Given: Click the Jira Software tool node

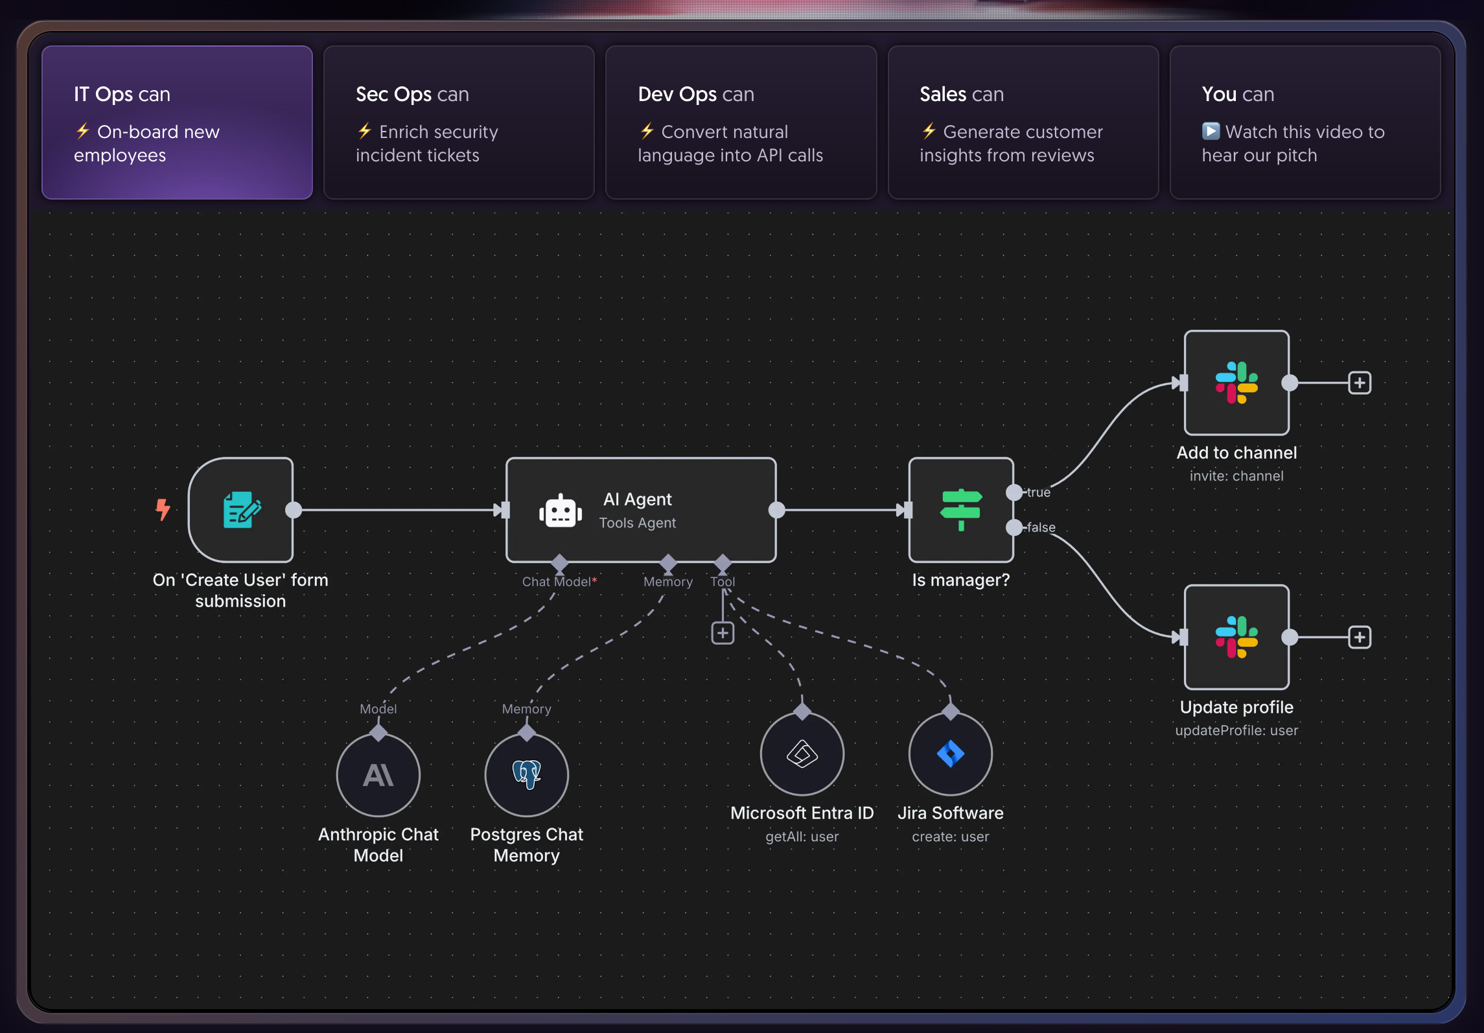Looking at the screenshot, I should click(950, 754).
